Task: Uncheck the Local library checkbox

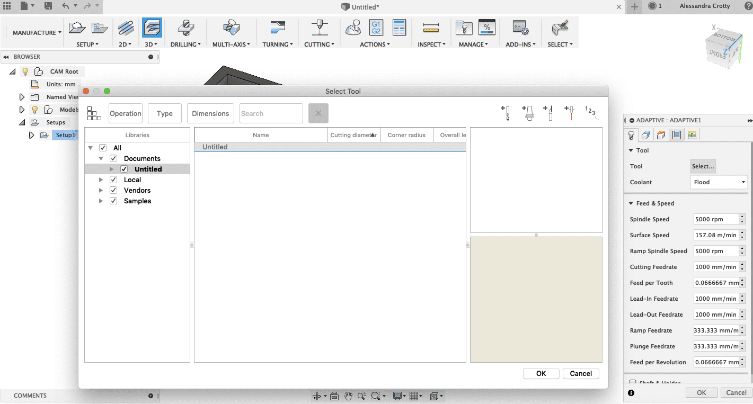Action: (x=113, y=179)
